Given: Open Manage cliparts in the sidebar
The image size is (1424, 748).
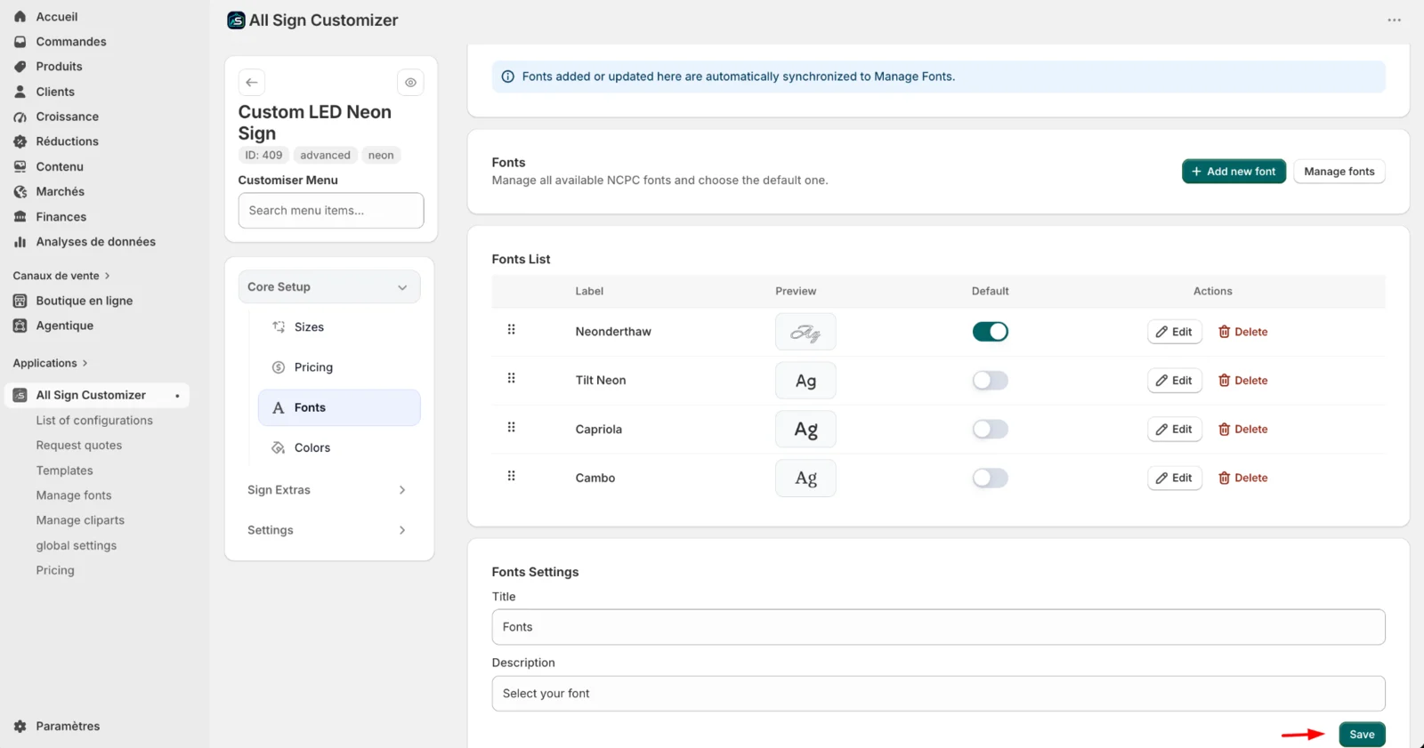Looking at the screenshot, I should (80, 520).
